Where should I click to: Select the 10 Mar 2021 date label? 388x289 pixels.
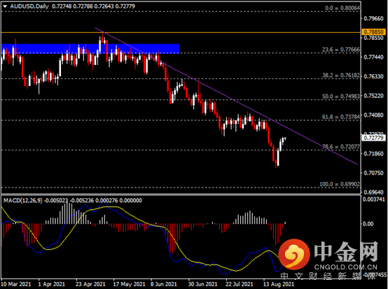tap(16, 284)
